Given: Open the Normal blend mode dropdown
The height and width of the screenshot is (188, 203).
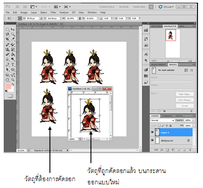Looking at the screenshot, I should (162, 120).
